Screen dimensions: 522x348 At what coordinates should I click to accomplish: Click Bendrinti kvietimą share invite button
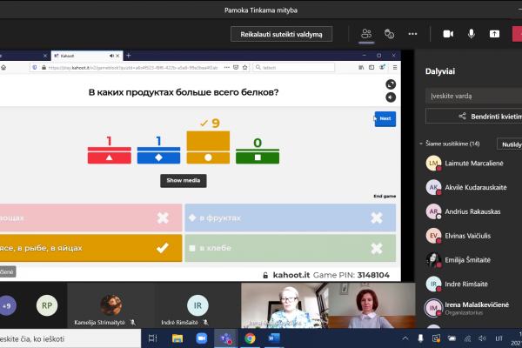coord(473,117)
